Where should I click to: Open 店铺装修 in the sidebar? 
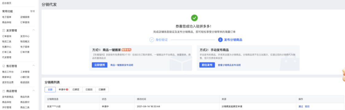coord(25,17)
